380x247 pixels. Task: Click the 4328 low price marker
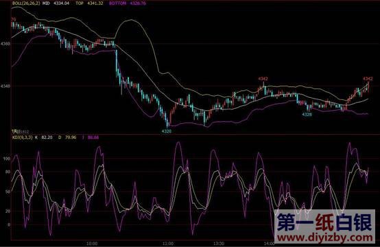pos(307,114)
